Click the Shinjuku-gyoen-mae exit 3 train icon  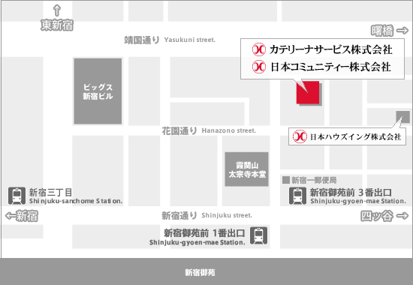[297, 196]
